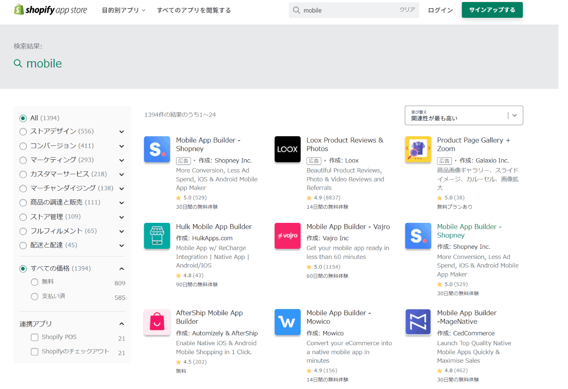Click the ログイン link

(440, 10)
